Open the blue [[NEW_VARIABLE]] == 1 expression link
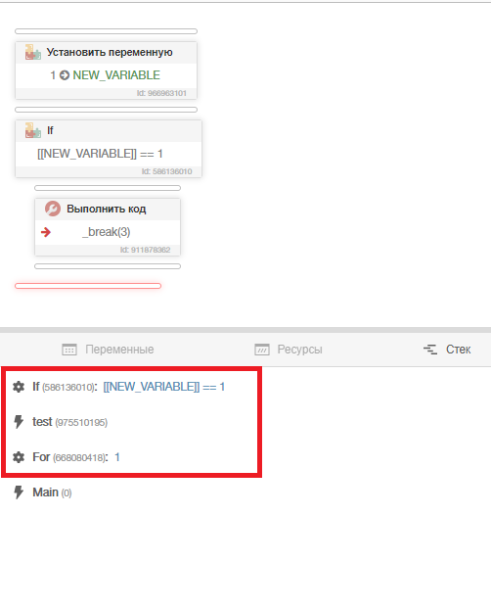Image resolution: width=491 pixels, height=609 pixels. click(x=163, y=387)
